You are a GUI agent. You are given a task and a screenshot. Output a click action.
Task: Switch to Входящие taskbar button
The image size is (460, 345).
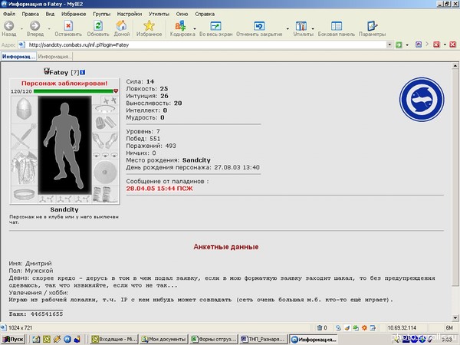[x=114, y=339]
